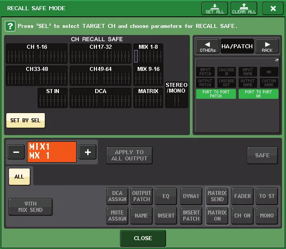Select the ST IN channel block
Screen dimensions: 286x249
pyautogui.click(x=53, y=97)
